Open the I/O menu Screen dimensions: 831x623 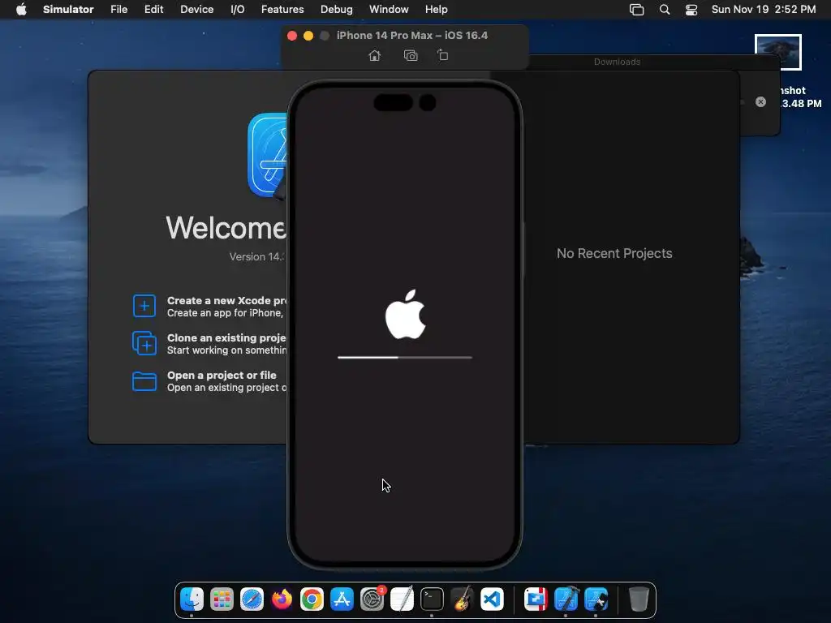click(x=238, y=10)
